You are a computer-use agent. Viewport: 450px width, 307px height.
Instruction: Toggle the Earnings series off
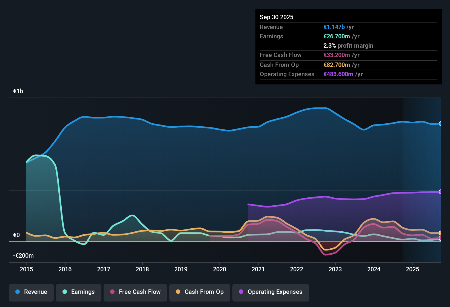(x=78, y=292)
